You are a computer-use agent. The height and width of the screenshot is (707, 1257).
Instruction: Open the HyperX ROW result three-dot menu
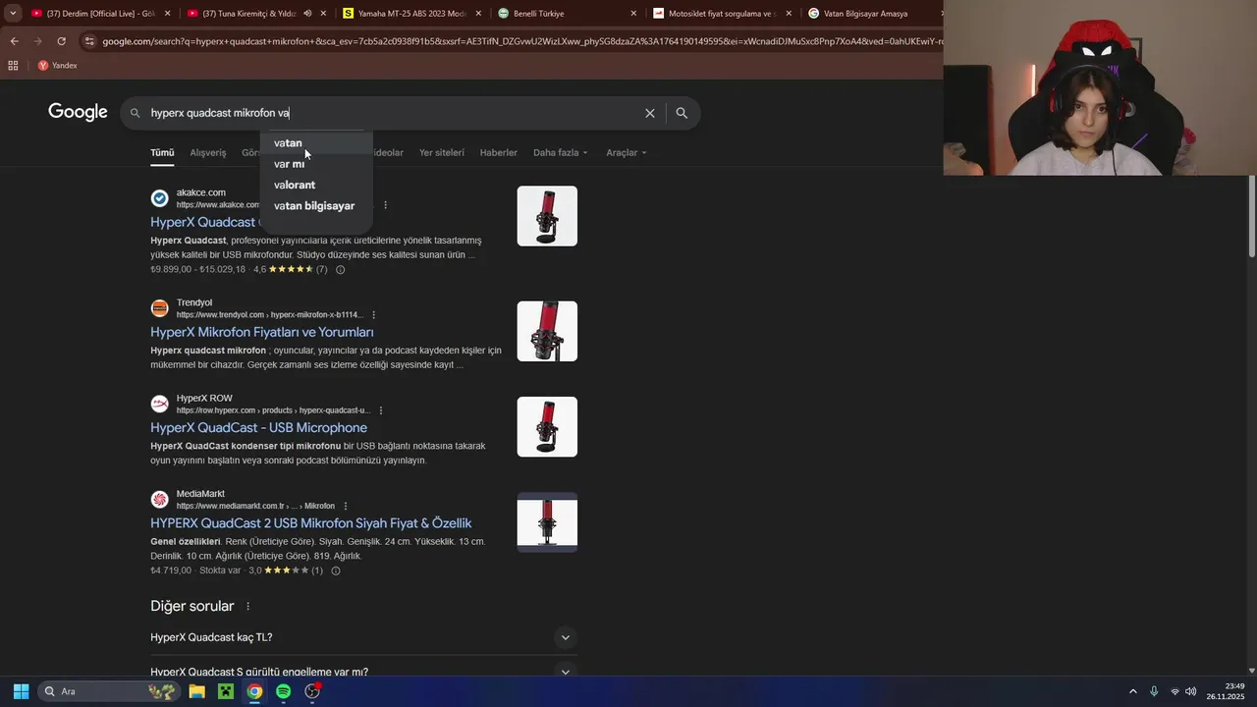pyautogui.click(x=381, y=410)
